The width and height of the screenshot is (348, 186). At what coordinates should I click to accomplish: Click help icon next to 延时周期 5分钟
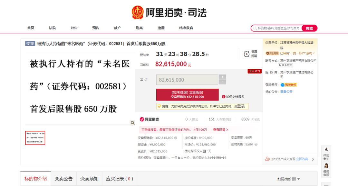click(256, 145)
